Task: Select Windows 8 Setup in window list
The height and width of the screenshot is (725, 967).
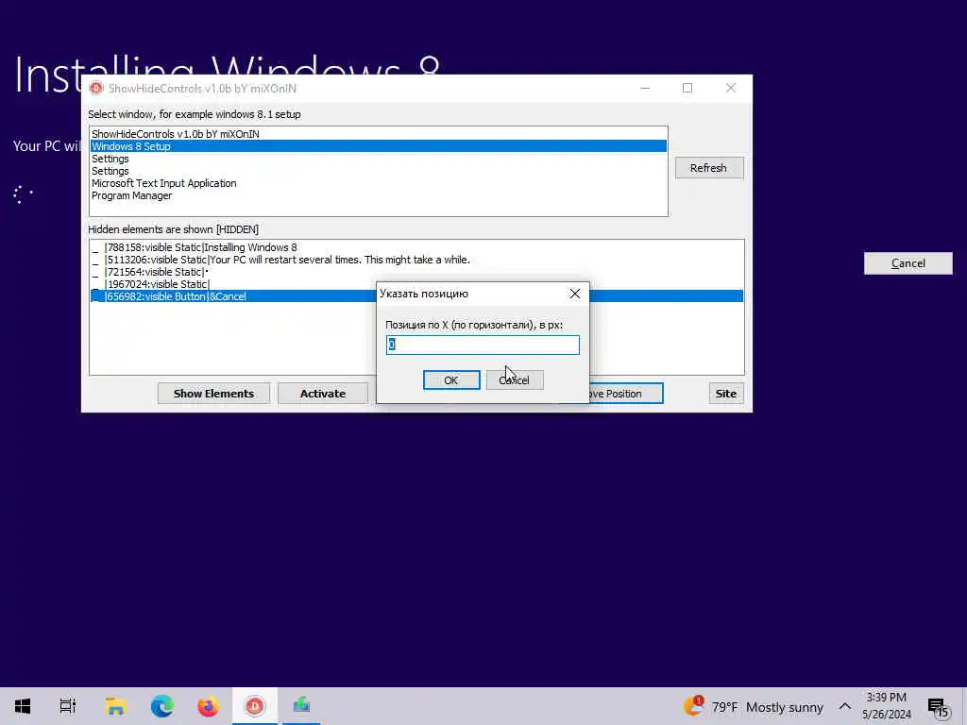Action: (379, 146)
